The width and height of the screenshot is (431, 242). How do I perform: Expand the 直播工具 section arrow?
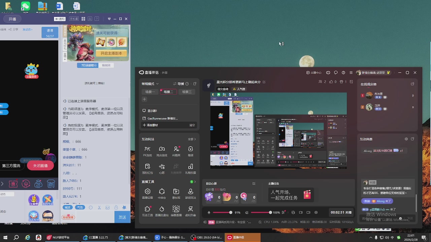pyautogui.click(x=195, y=182)
